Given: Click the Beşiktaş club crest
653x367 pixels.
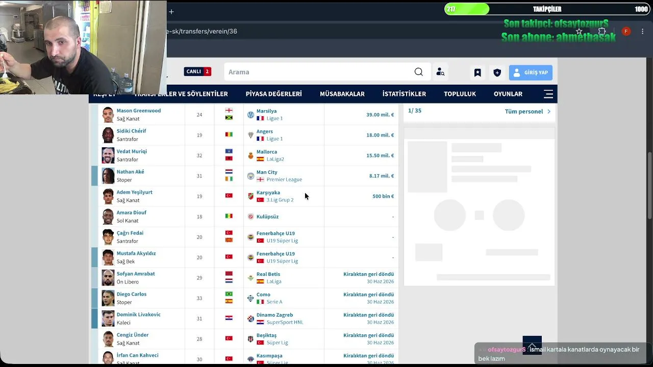Looking at the screenshot, I should pos(250,339).
